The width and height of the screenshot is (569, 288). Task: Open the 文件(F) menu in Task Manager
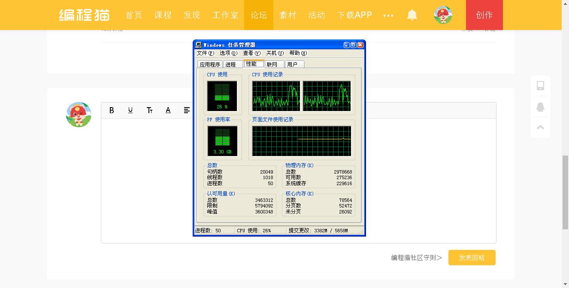click(206, 53)
